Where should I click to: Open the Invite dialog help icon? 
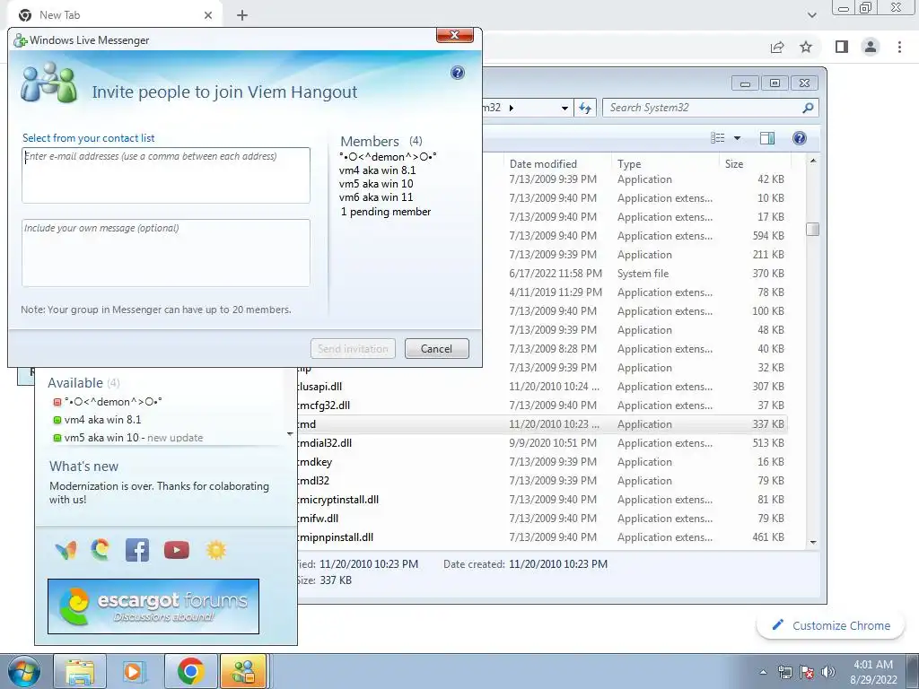[458, 73]
